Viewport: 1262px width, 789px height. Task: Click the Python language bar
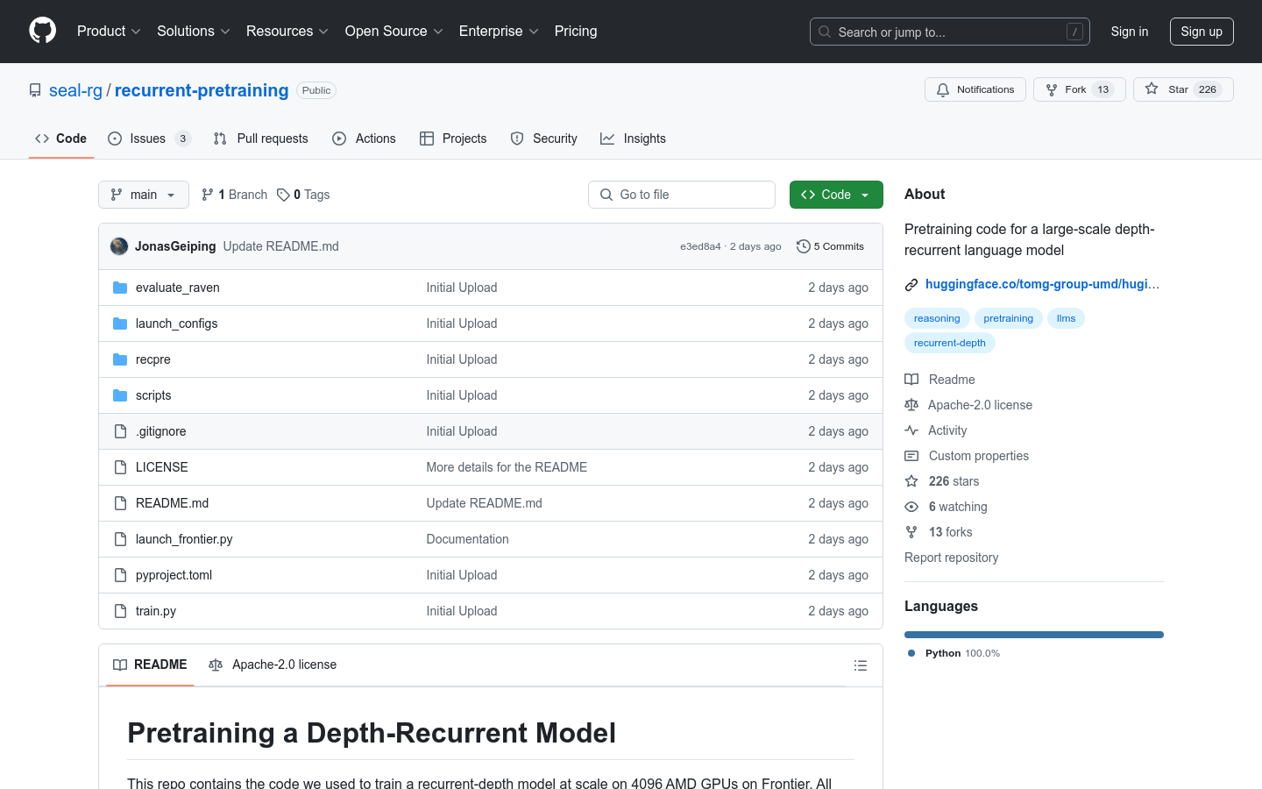pyautogui.click(x=1033, y=635)
